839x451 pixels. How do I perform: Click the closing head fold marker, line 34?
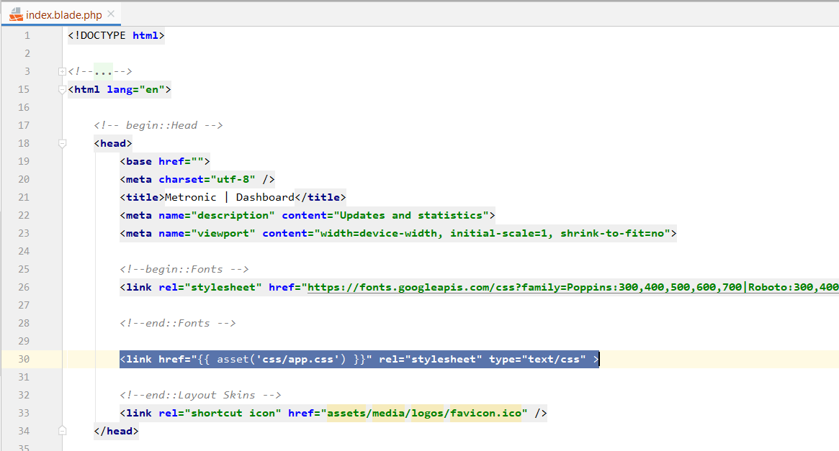[x=62, y=431]
